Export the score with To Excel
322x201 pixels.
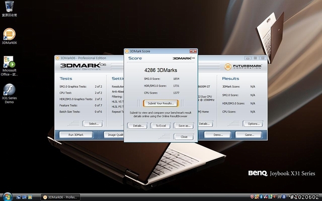point(160,126)
